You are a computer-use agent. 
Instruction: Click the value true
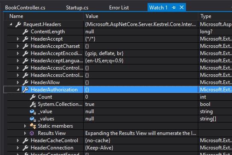[90, 104]
